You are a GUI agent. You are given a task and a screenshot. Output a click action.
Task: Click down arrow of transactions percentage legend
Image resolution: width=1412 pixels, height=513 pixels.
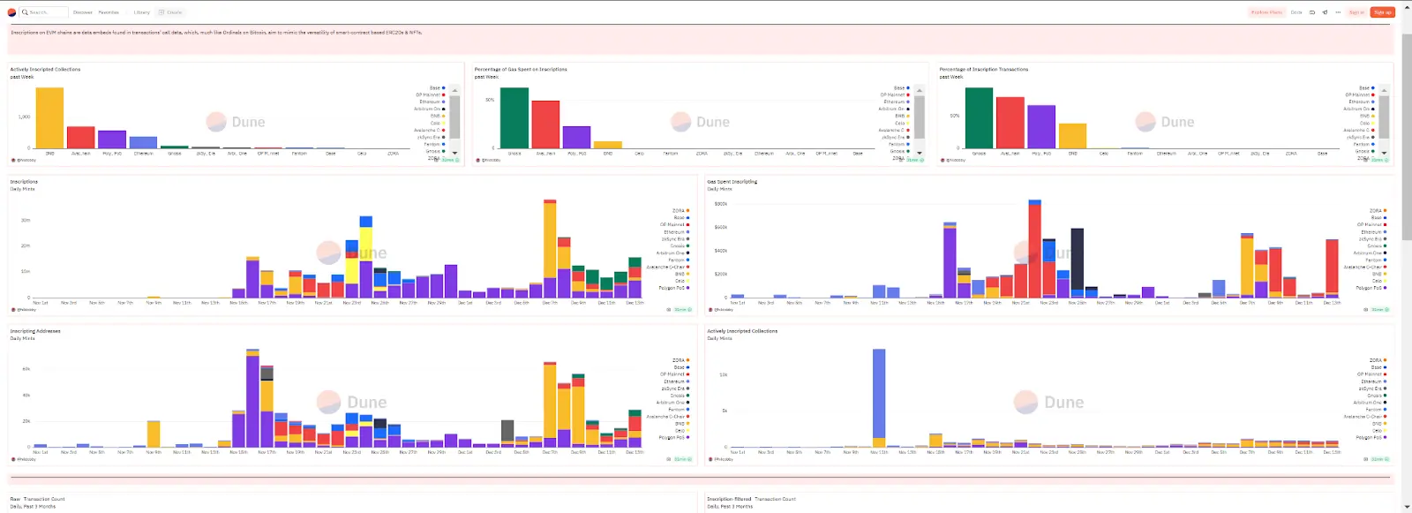pyautogui.click(x=1384, y=153)
